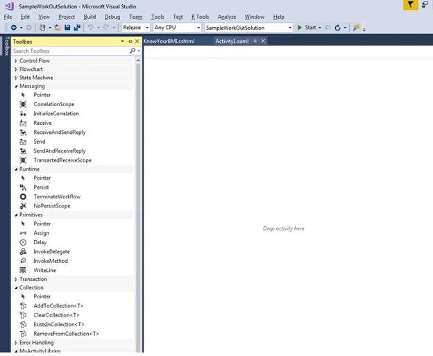The image size is (433, 356).
Task: Close the Activity1.xaml tab
Action: (x=263, y=41)
